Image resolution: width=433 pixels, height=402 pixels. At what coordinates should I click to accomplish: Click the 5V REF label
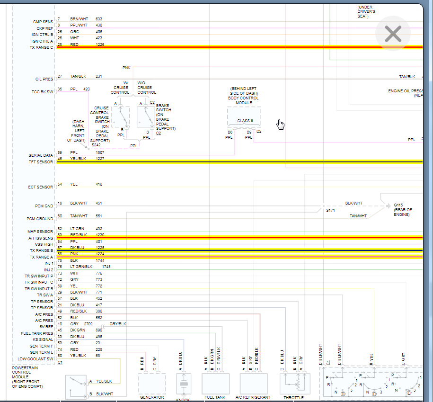[x=46, y=327]
